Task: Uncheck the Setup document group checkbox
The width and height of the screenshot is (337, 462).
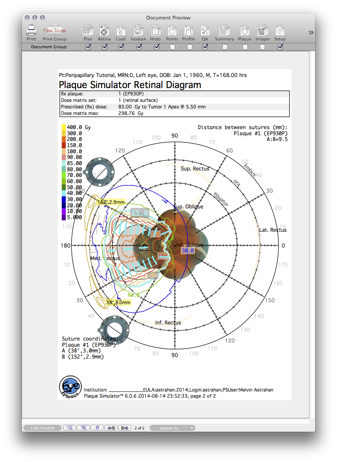Action: tap(280, 47)
